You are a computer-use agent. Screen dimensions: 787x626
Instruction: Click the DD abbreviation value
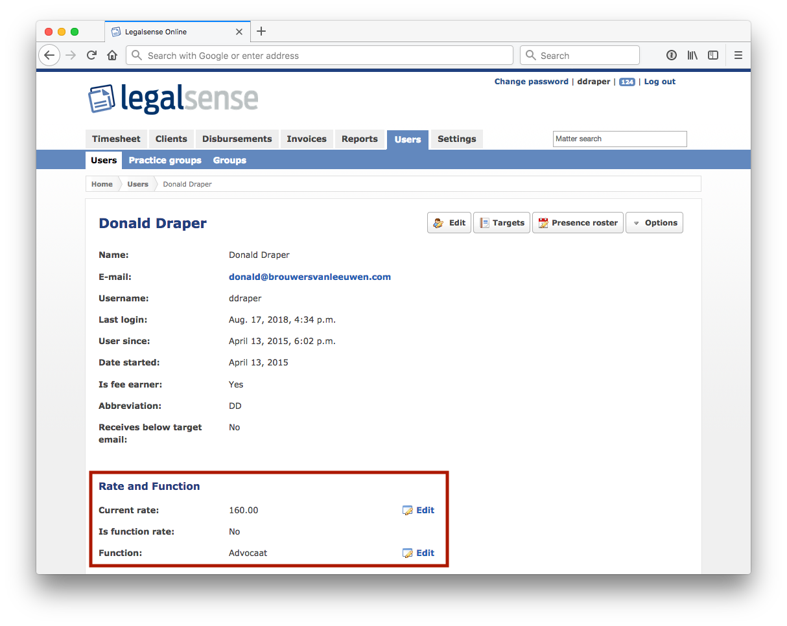235,406
